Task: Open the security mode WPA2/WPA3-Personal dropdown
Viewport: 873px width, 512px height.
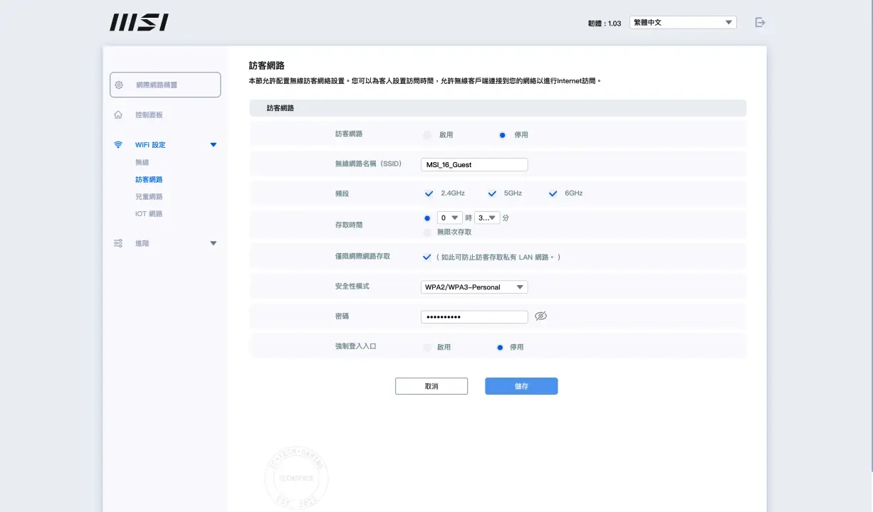Action: click(x=474, y=287)
